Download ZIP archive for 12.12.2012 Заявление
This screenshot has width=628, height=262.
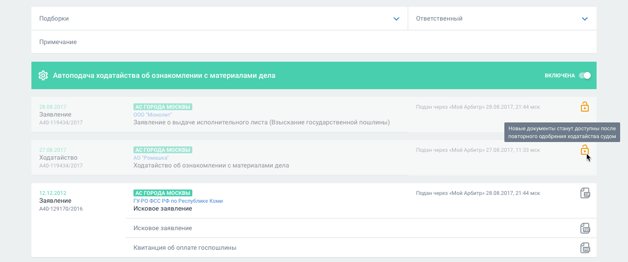click(585, 193)
